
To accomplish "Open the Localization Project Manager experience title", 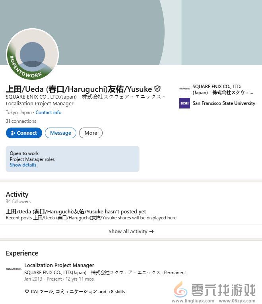I will pos(59,265).
